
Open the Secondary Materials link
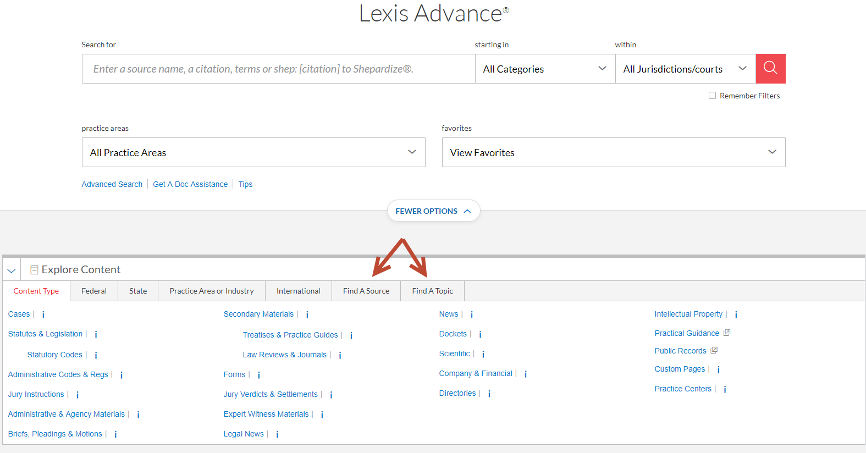(258, 314)
